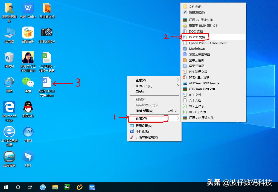Open WeChat (微信) from the desktop
The height and width of the screenshot is (192, 278).
pyautogui.click(x=28, y=83)
